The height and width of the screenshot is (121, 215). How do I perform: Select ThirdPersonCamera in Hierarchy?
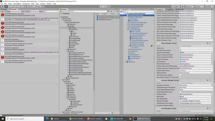coord(138,46)
